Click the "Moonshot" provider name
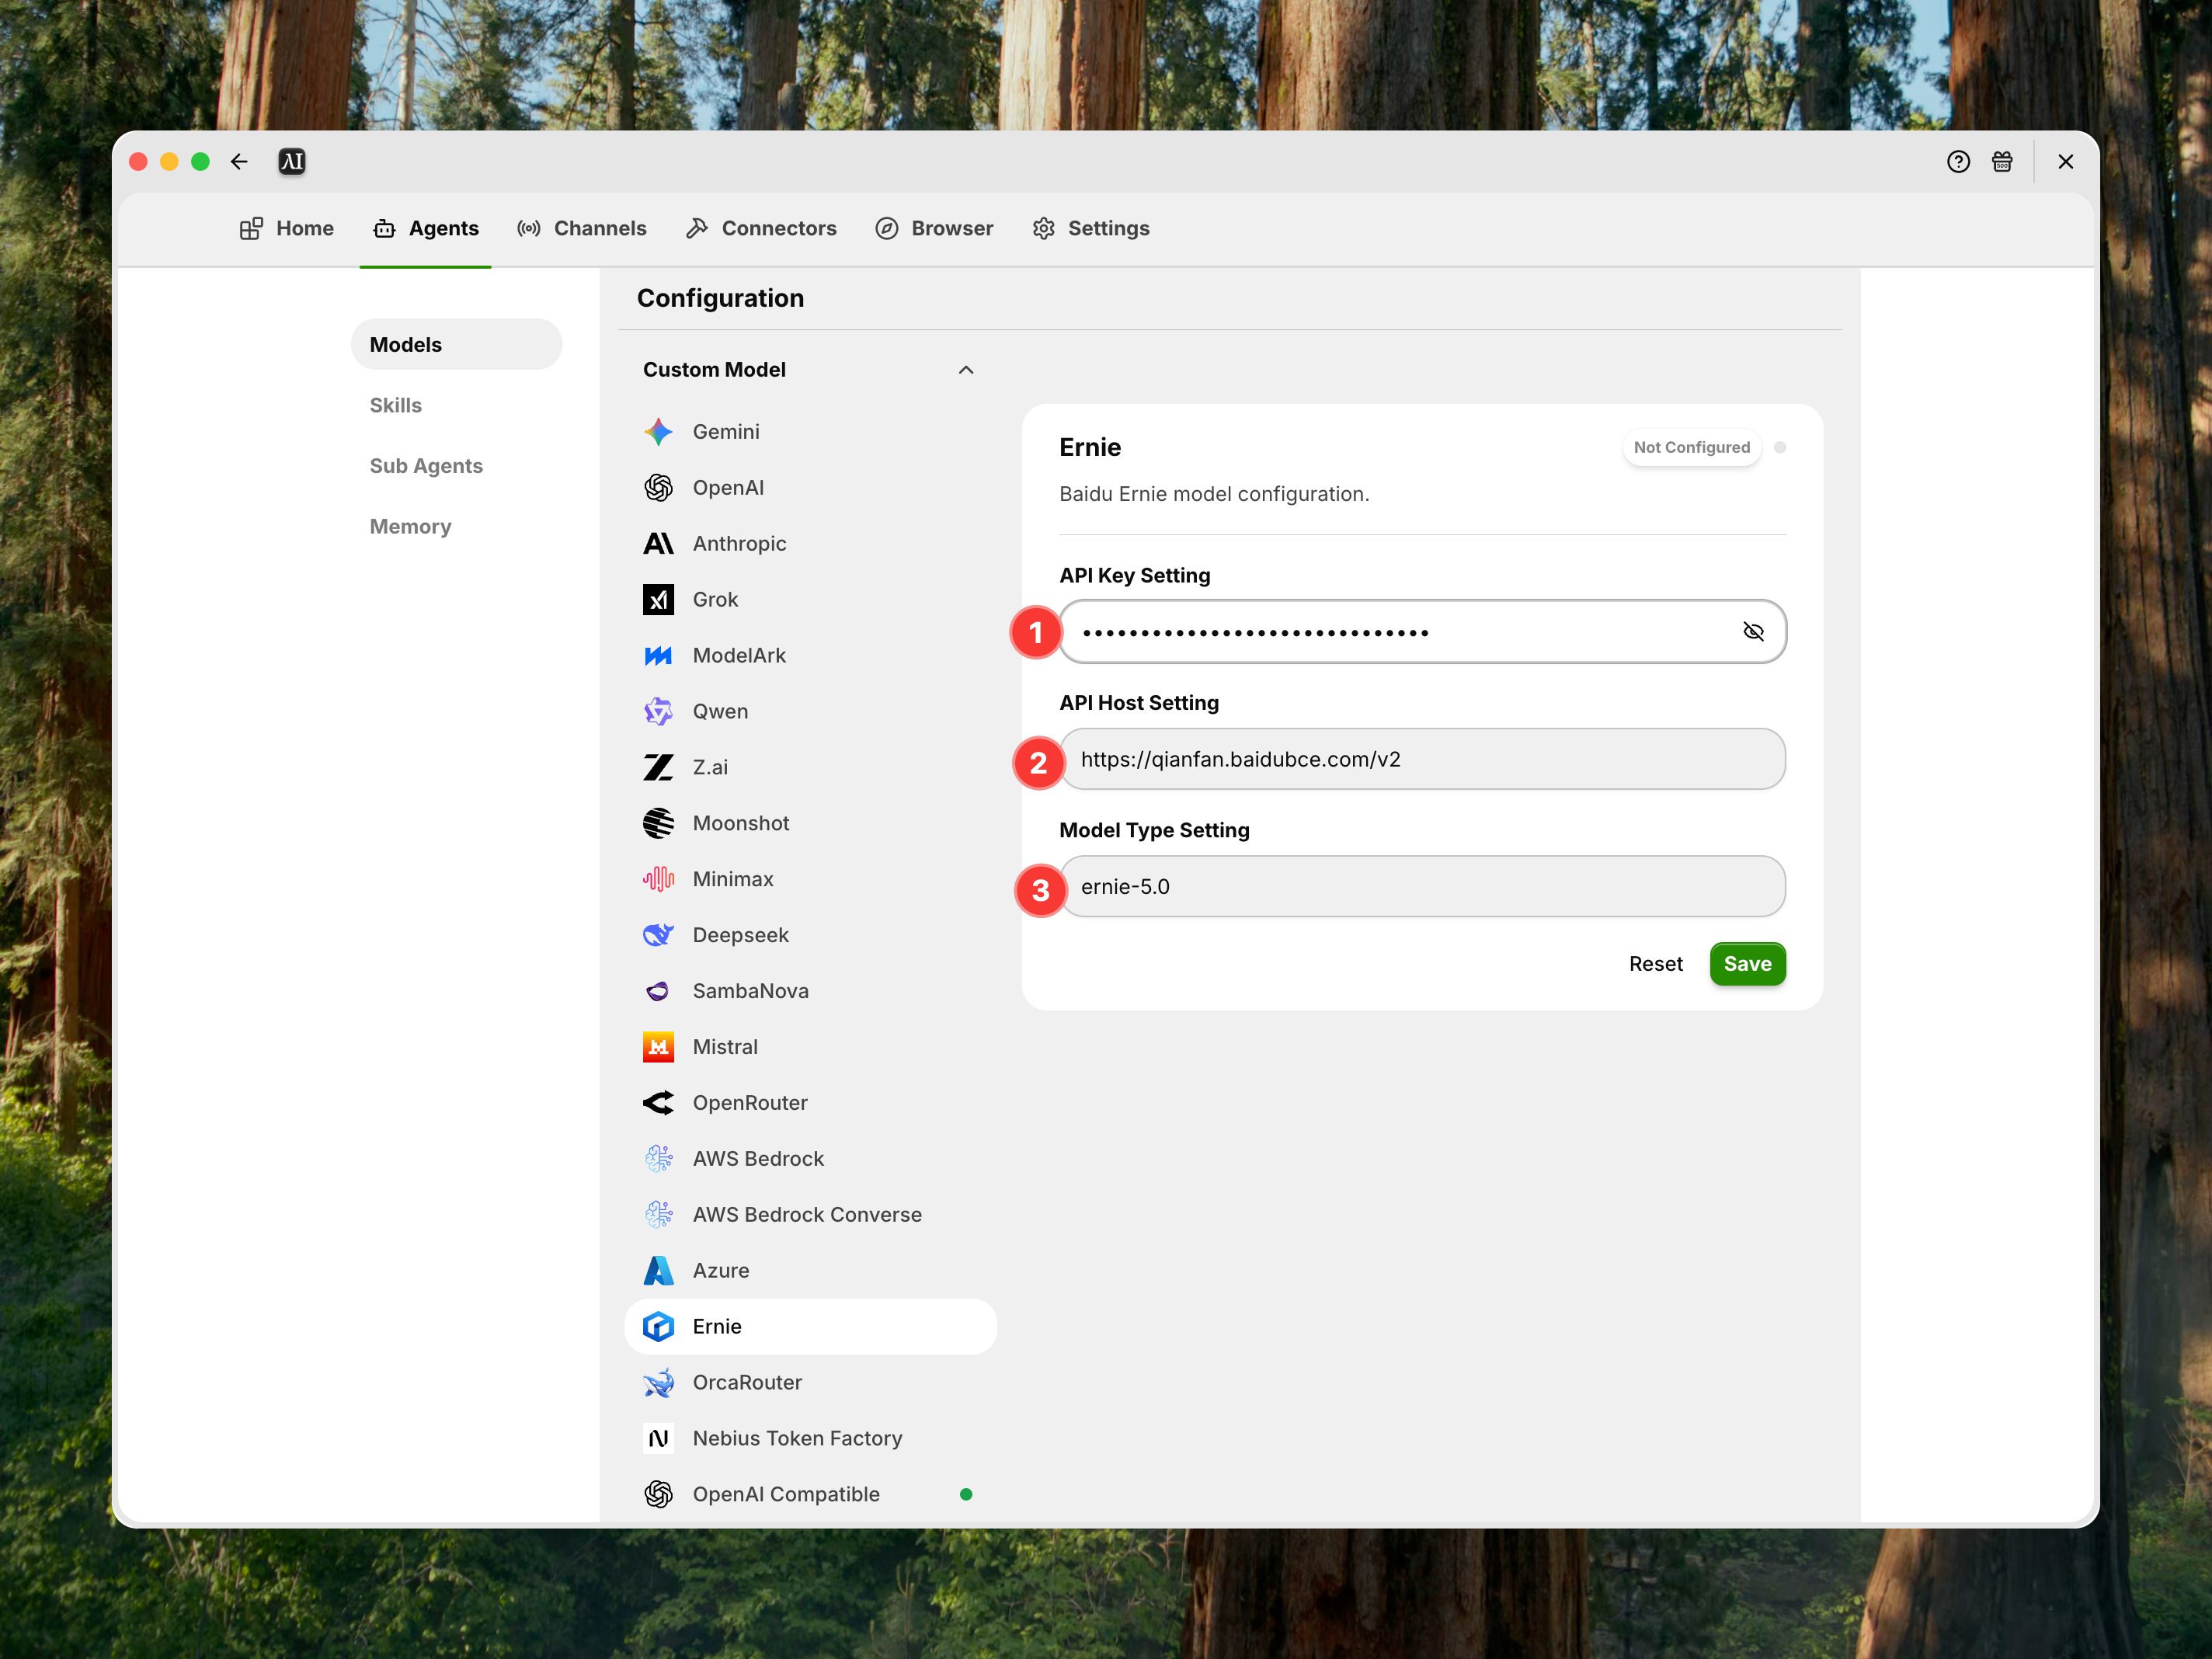The height and width of the screenshot is (1659, 2212). 741,824
